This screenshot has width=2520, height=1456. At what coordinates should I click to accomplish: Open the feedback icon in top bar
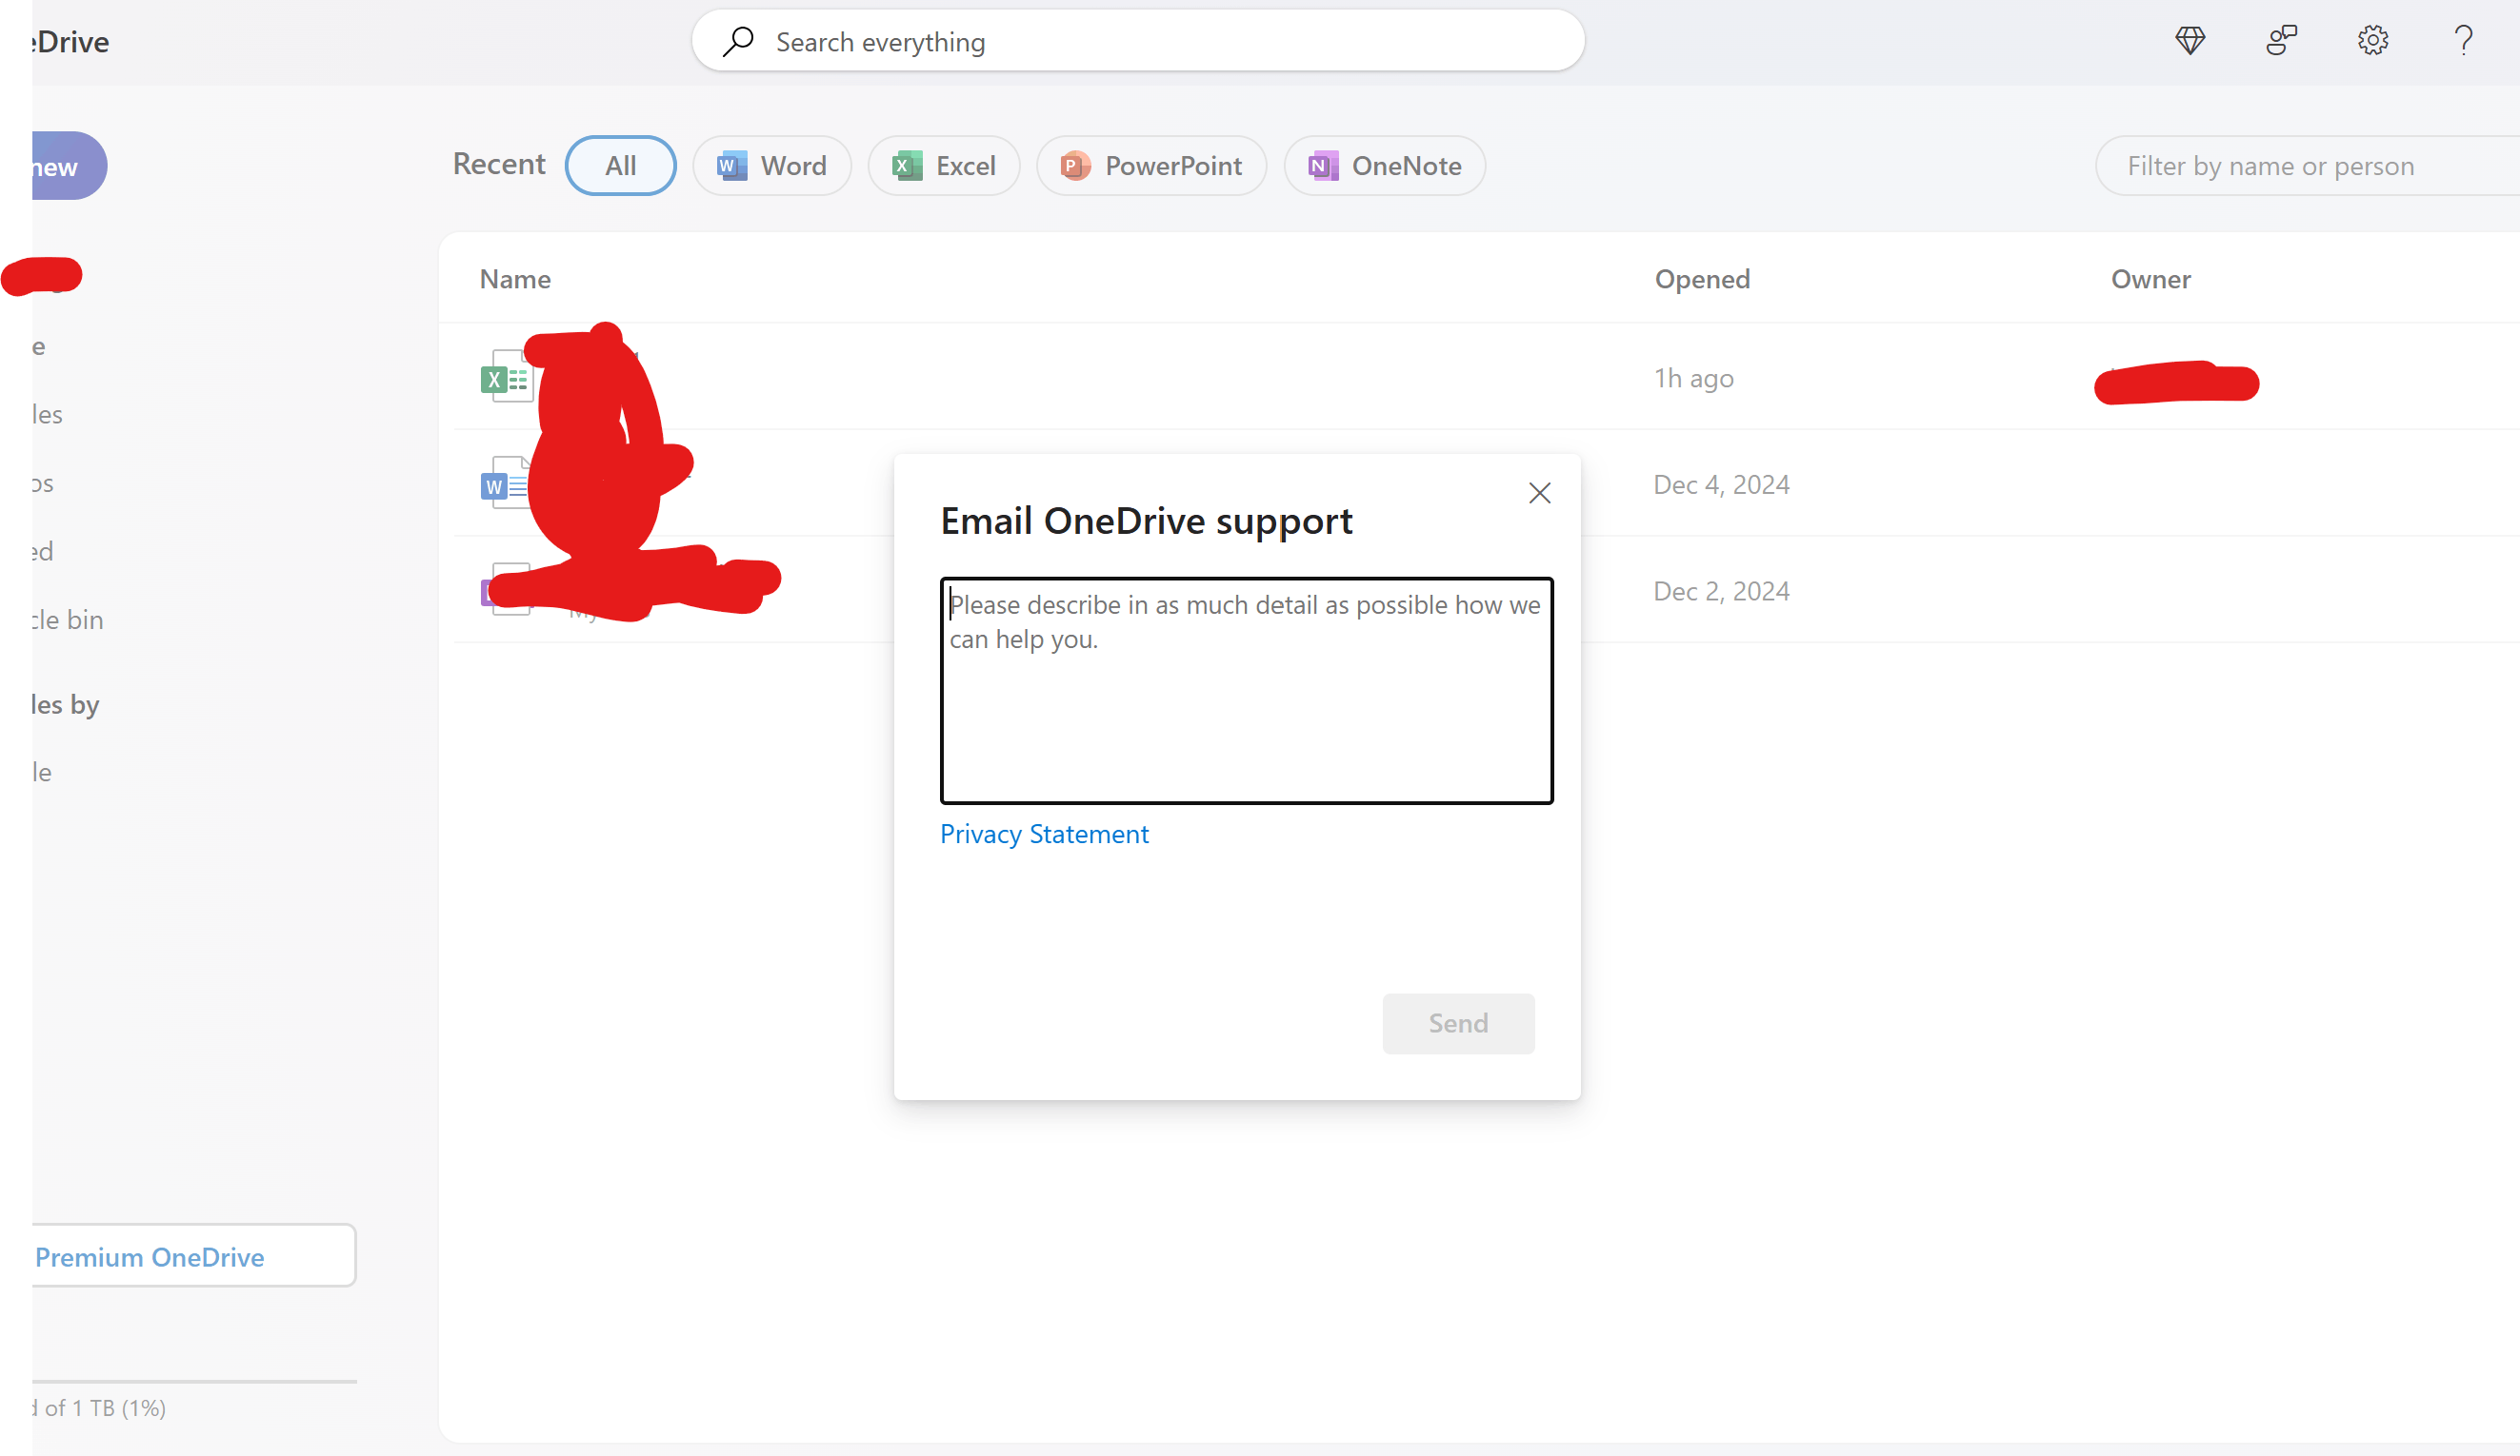(x=2281, y=41)
